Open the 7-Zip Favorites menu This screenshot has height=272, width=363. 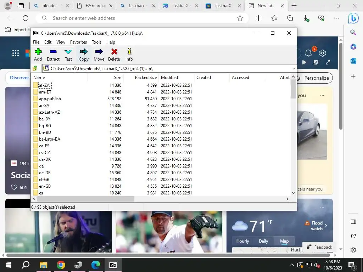78,42
